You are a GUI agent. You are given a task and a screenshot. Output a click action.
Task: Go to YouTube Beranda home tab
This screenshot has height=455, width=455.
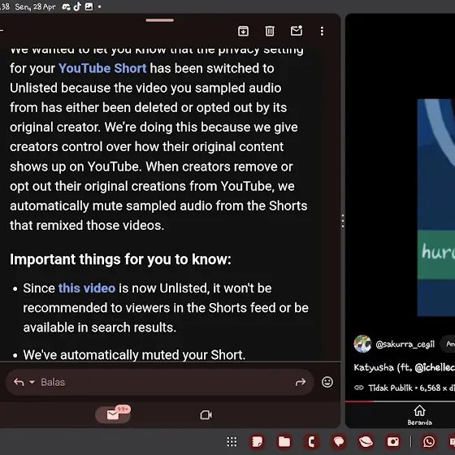pos(419,415)
